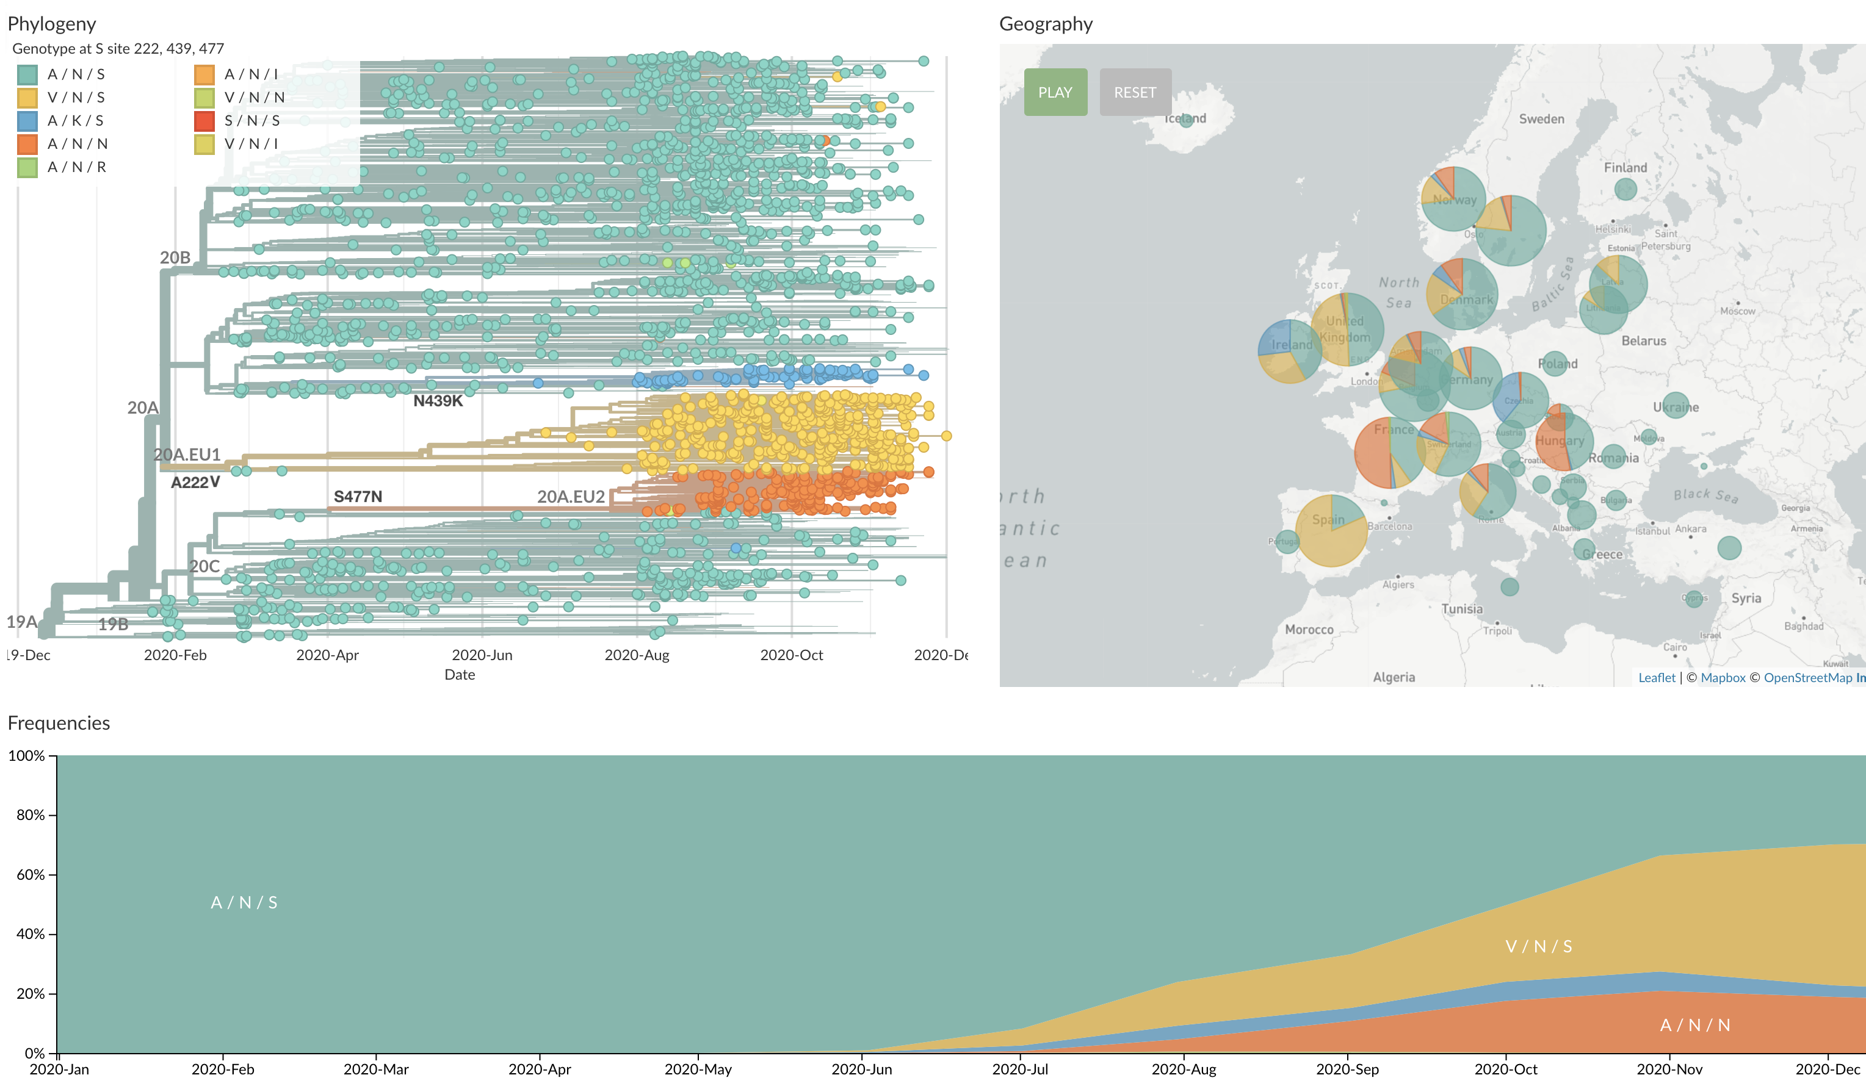Click the 20A.EU1 clade branch label
Viewport: 1866px width, 1086px height.
click(x=187, y=455)
